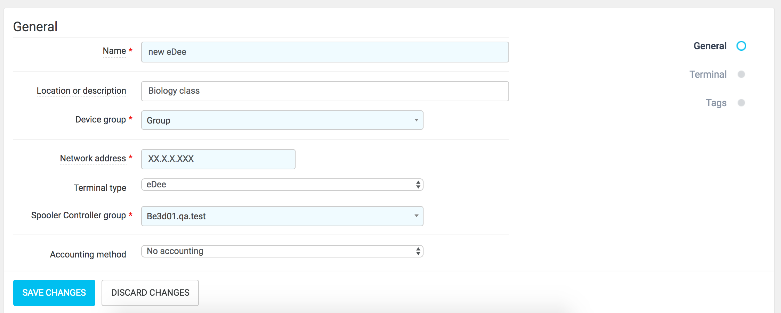
Task: Click the Tags section dot indicator
Action: [x=741, y=103]
